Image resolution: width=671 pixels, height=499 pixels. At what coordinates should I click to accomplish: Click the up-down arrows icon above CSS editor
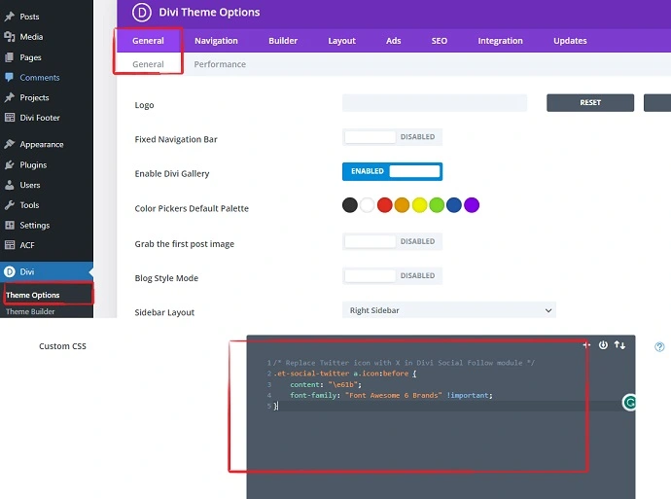[x=619, y=345]
